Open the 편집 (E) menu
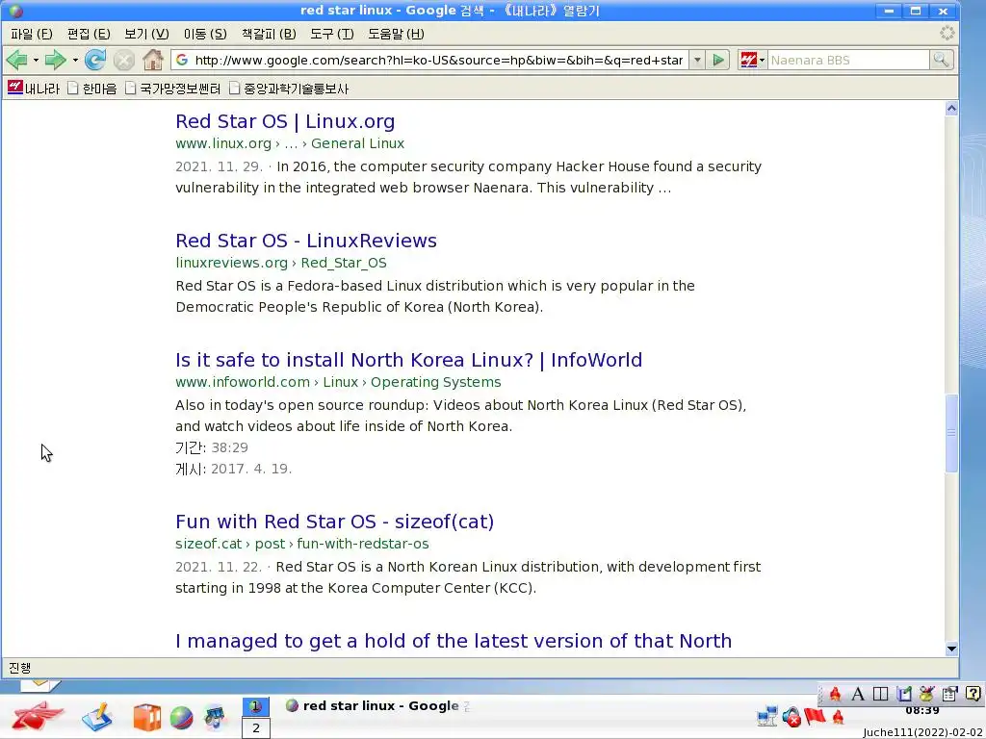 (x=88, y=34)
